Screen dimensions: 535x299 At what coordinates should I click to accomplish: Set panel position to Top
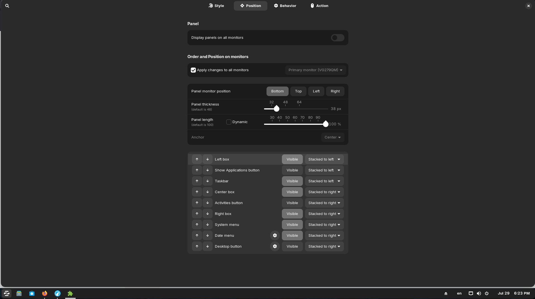(298, 91)
